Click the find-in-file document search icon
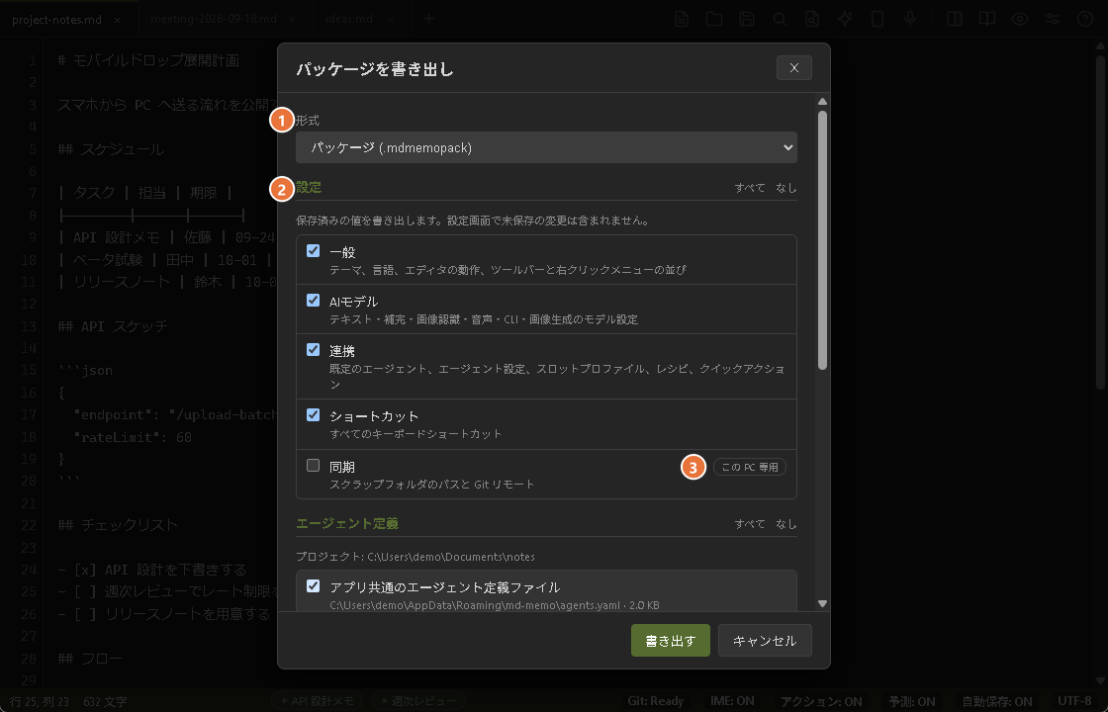Viewport: 1108px width, 712px height. (812, 19)
